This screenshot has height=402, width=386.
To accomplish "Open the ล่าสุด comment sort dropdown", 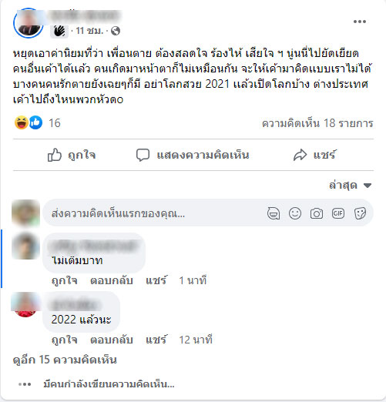I will 351,185.
